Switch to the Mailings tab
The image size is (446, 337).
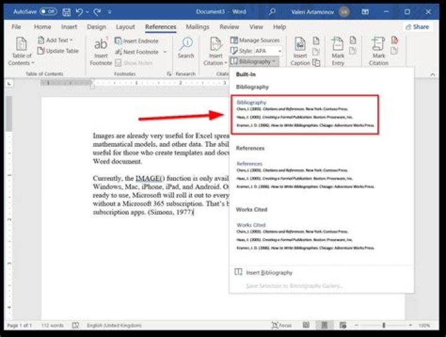[198, 27]
